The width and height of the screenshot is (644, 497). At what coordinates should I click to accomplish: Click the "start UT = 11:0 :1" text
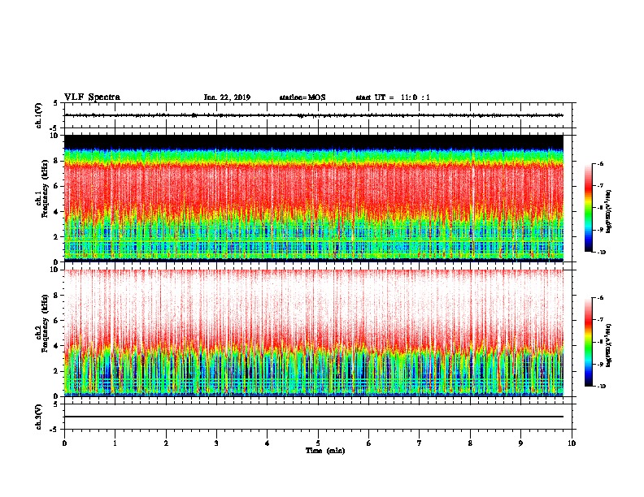click(393, 97)
